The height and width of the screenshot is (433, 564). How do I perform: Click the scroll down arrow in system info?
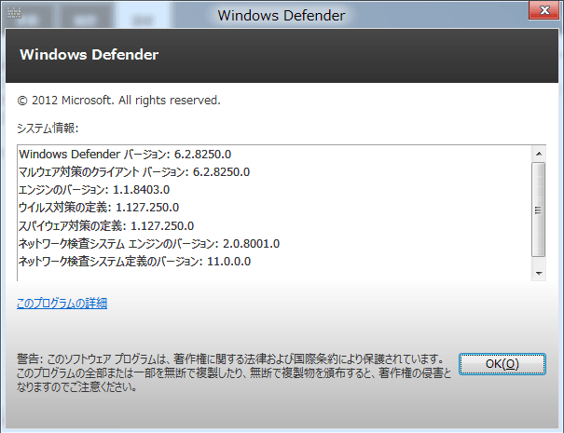pyautogui.click(x=539, y=274)
